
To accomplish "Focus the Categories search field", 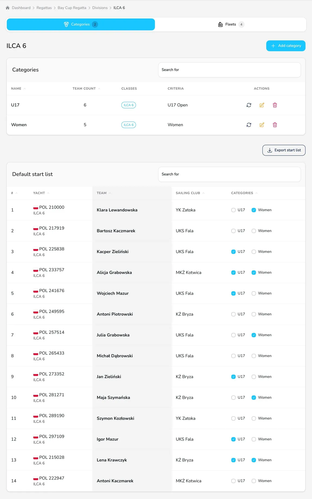I will point(229,70).
